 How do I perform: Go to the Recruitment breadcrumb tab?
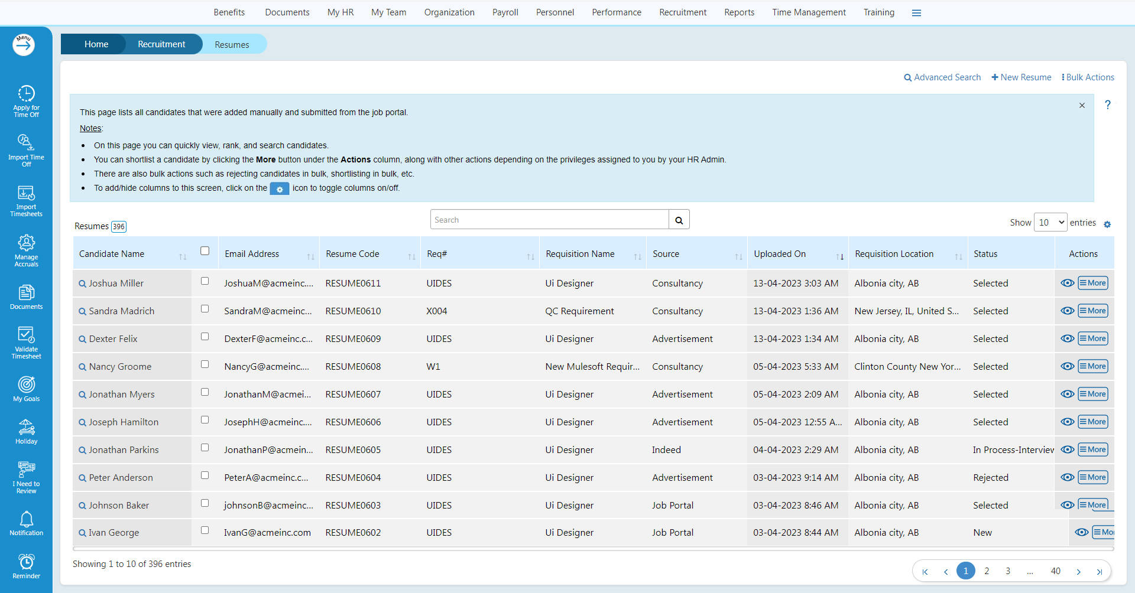161,44
